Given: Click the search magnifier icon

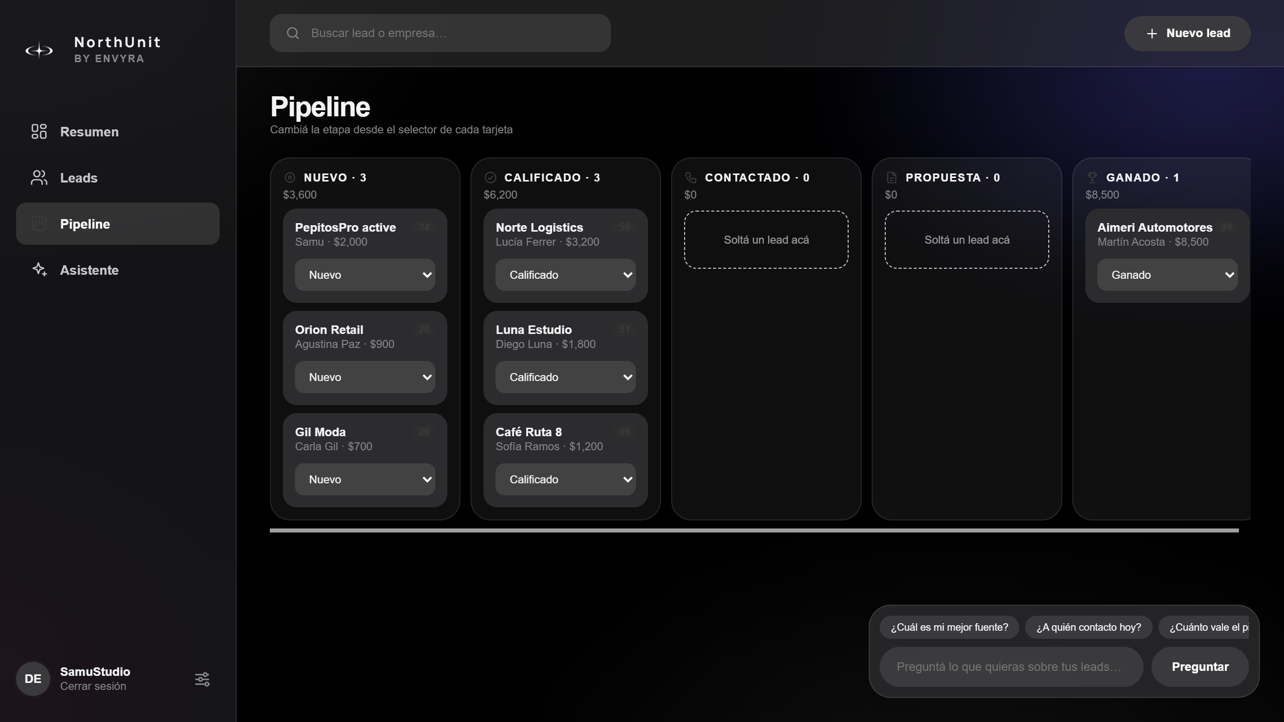Looking at the screenshot, I should click(x=293, y=33).
